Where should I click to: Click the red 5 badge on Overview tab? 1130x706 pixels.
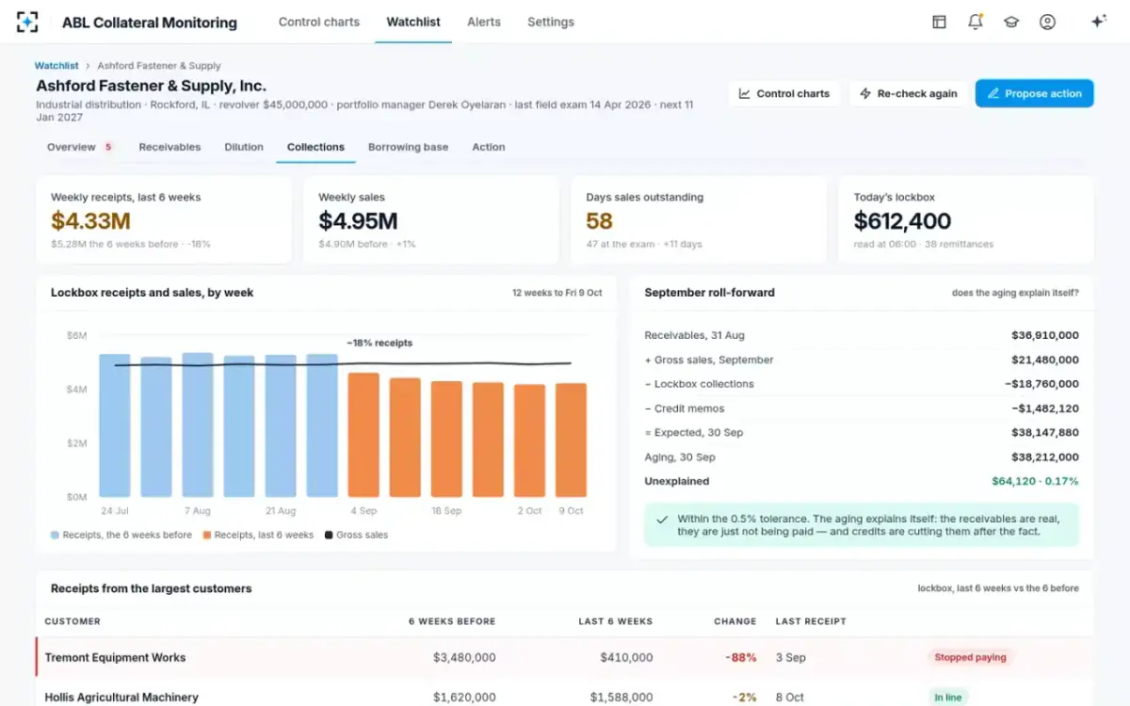pos(108,147)
